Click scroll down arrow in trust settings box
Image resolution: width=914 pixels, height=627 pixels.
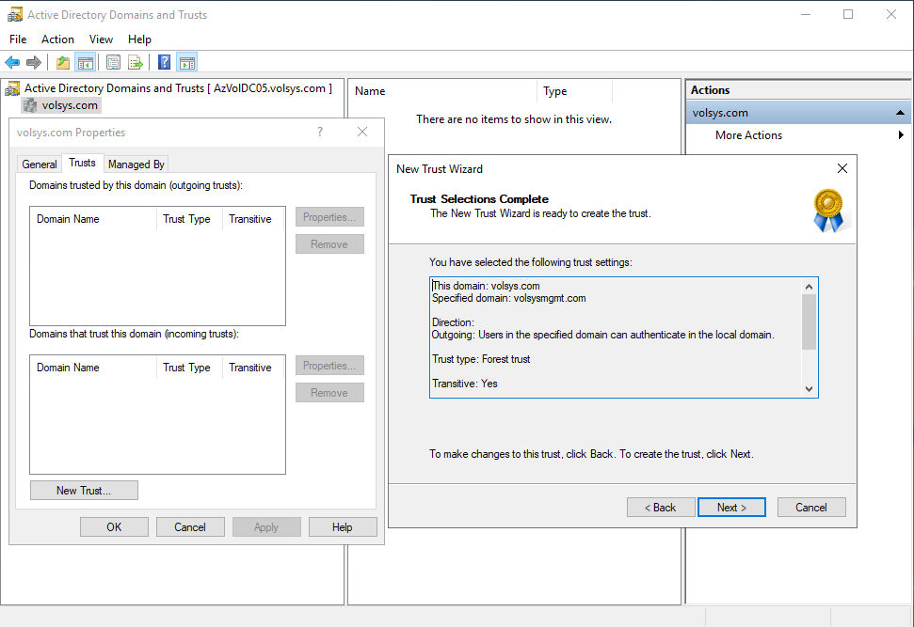tap(809, 389)
